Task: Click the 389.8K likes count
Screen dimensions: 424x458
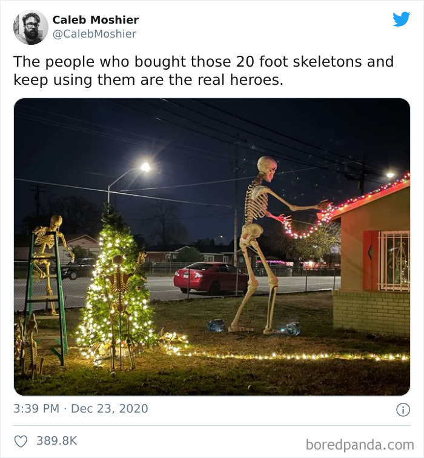Action: tap(57, 441)
